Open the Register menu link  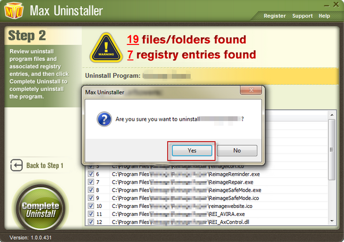click(275, 16)
